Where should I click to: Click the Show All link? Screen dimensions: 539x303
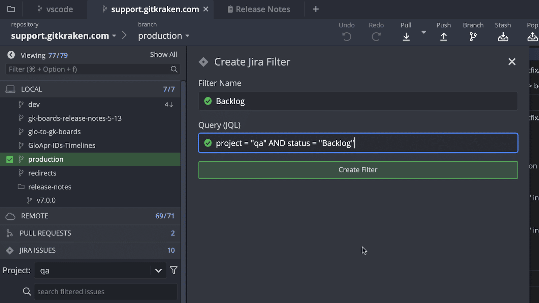click(x=163, y=55)
